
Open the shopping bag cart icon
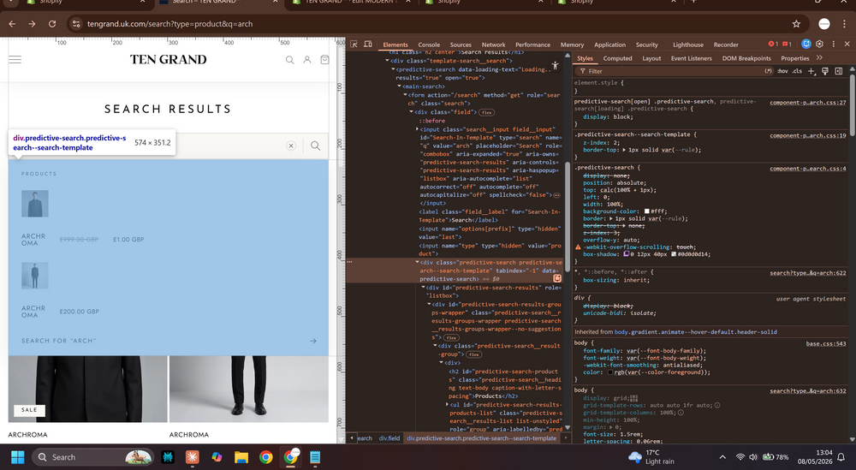point(324,60)
